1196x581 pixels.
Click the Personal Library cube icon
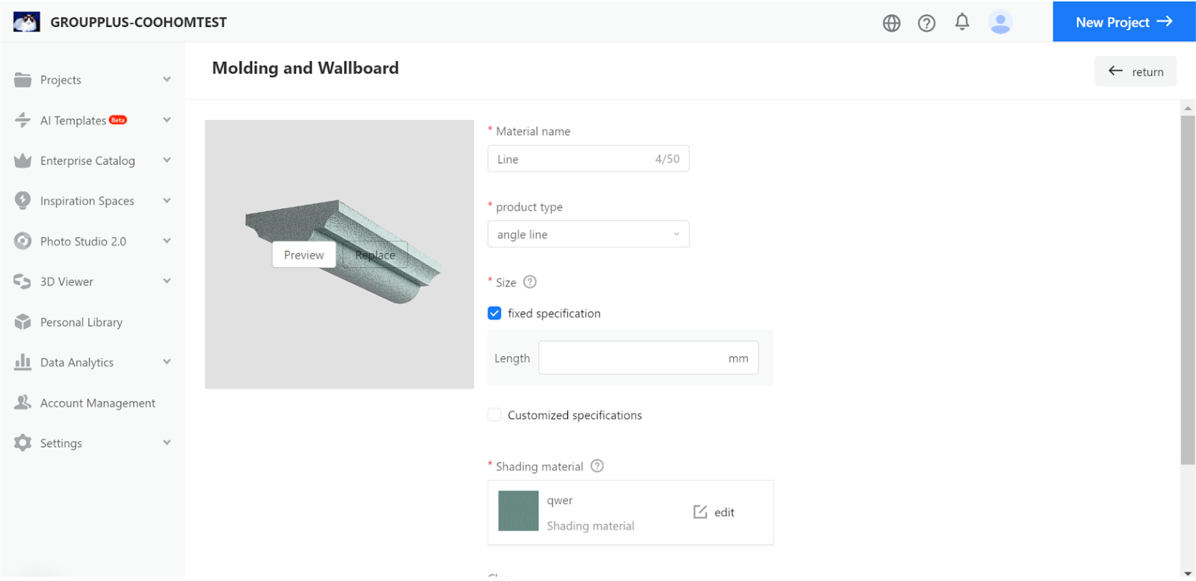coord(23,322)
